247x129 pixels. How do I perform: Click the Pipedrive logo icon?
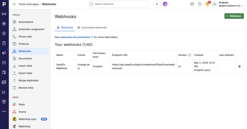4,4
